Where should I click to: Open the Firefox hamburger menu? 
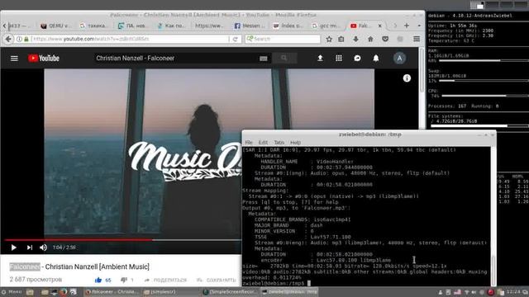pos(417,39)
